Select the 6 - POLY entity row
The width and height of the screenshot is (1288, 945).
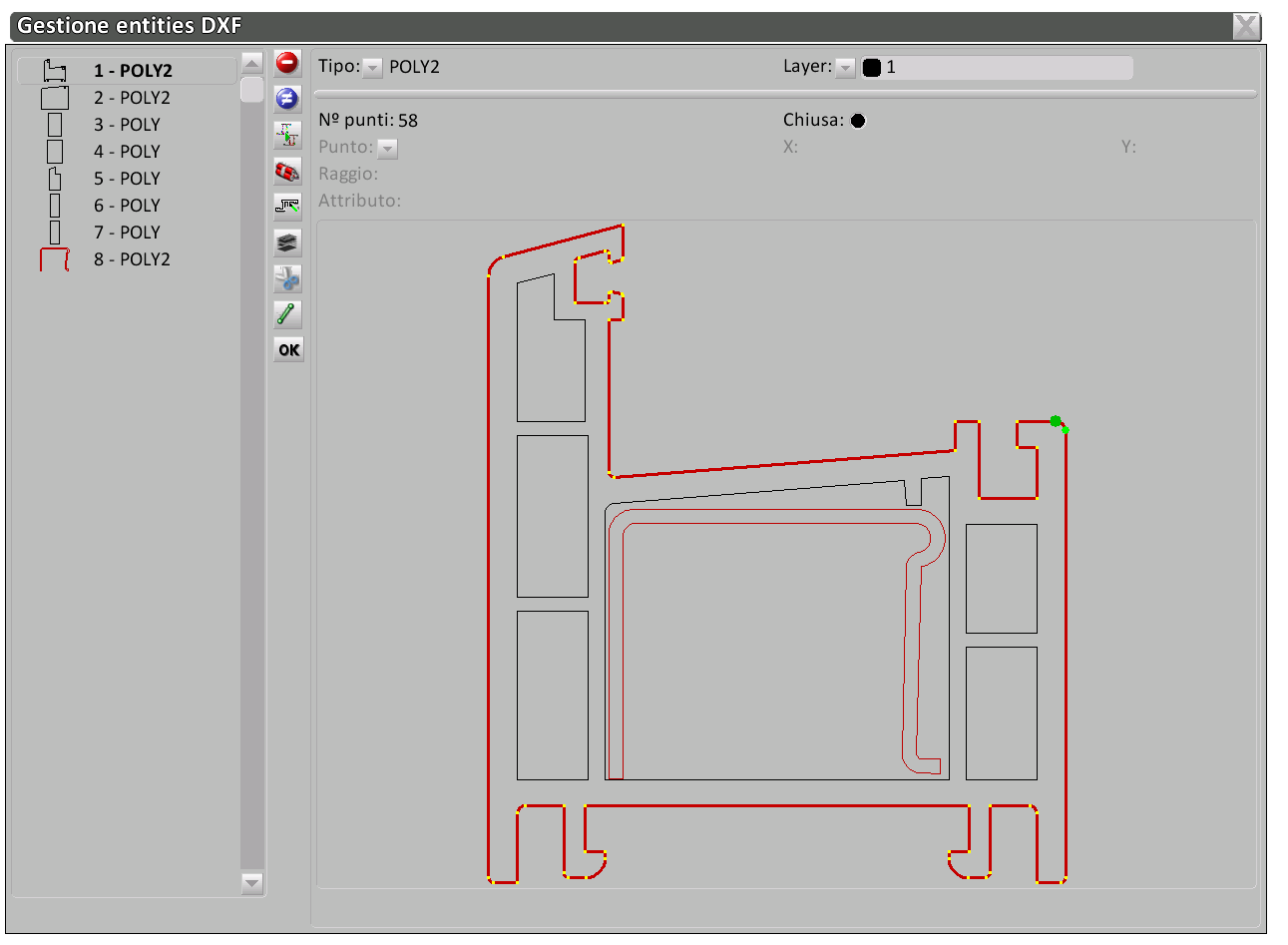127,206
